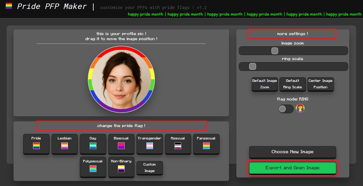Pick the Polysexual flag option

[93, 167]
